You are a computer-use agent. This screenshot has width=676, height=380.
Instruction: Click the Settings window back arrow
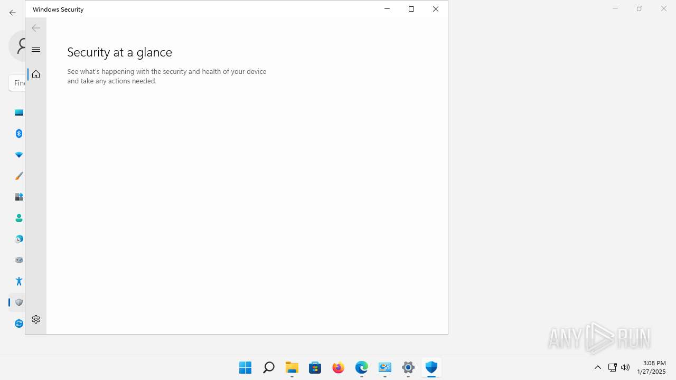coord(13,13)
